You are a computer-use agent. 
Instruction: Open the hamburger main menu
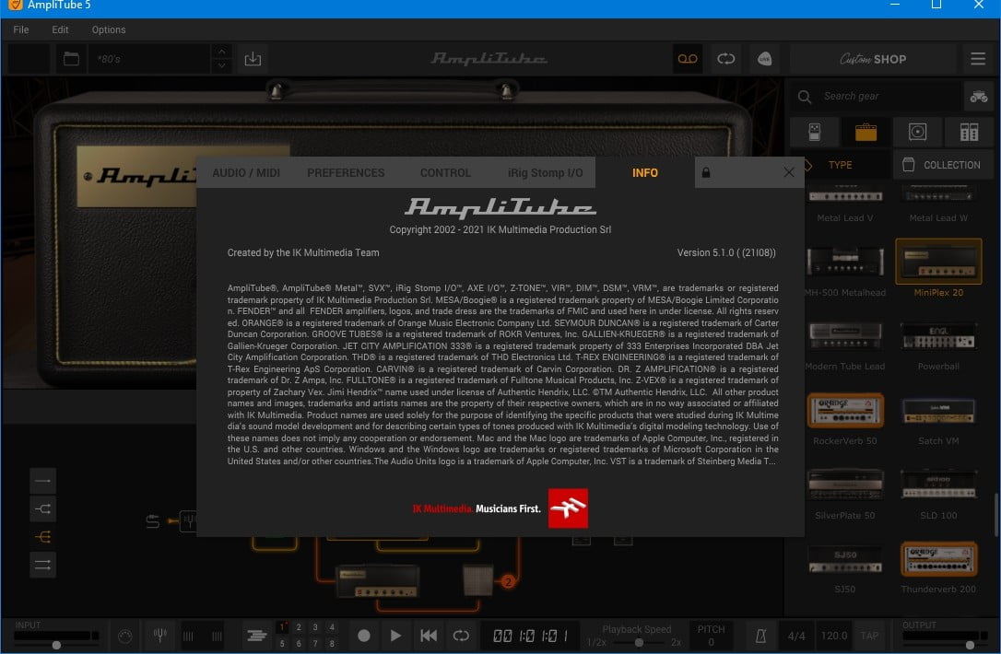click(x=977, y=59)
